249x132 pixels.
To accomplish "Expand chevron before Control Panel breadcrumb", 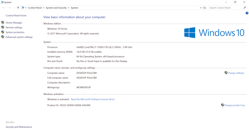I will coord(26,8).
